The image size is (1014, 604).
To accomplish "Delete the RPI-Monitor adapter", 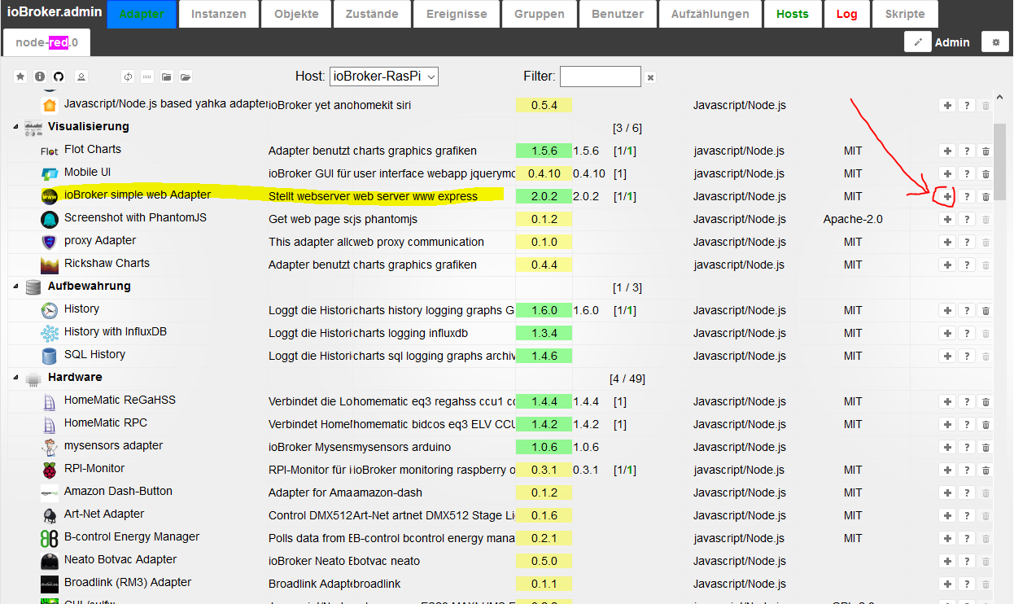I will click(986, 470).
